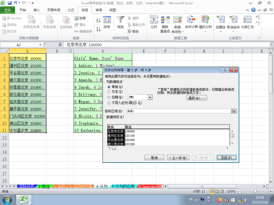Sort ascending A to Z icon
Screen dimensions: 274x205
click(98, 20)
